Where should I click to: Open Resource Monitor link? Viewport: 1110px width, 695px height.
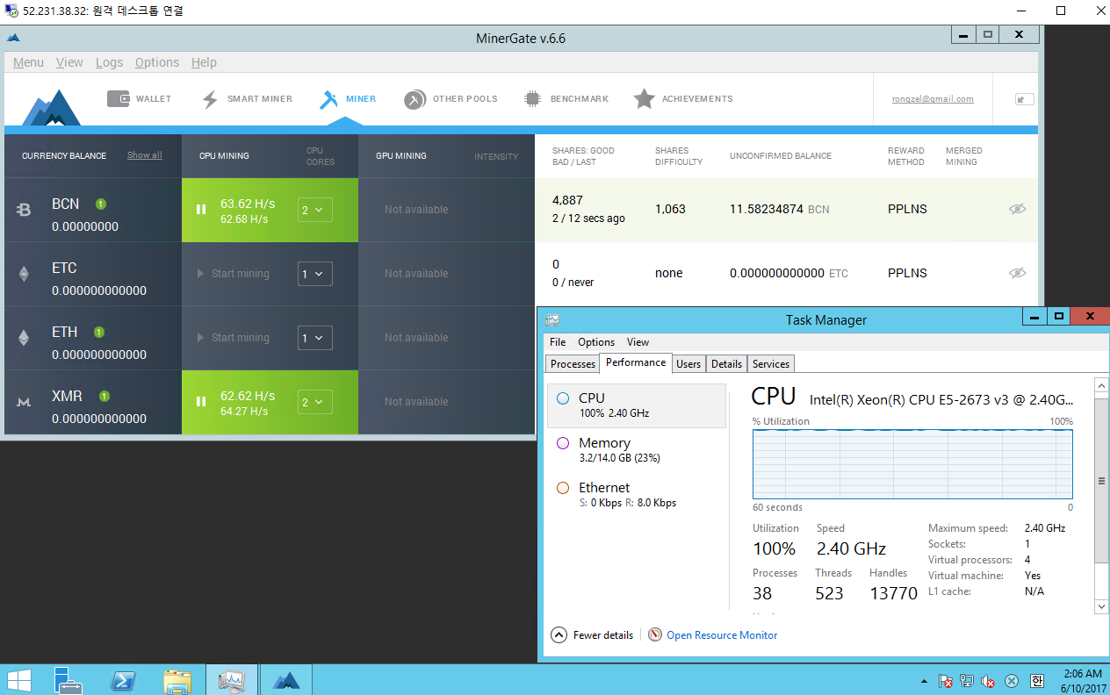click(x=721, y=635)
